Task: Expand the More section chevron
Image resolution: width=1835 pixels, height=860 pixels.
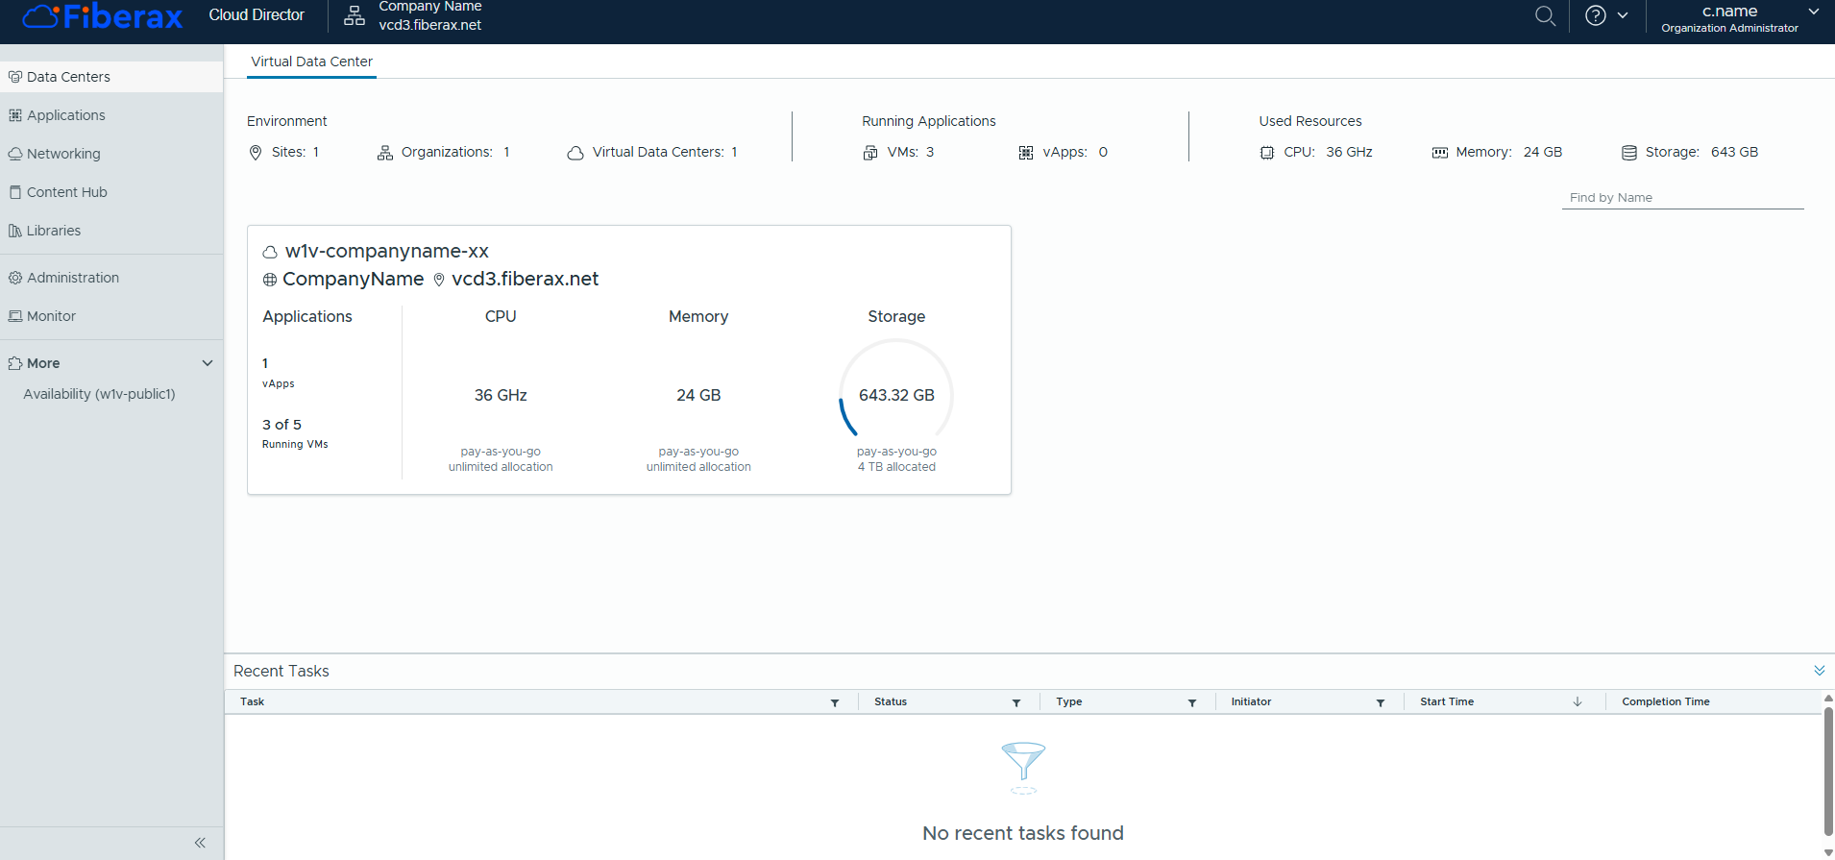Action: [208, 363]
